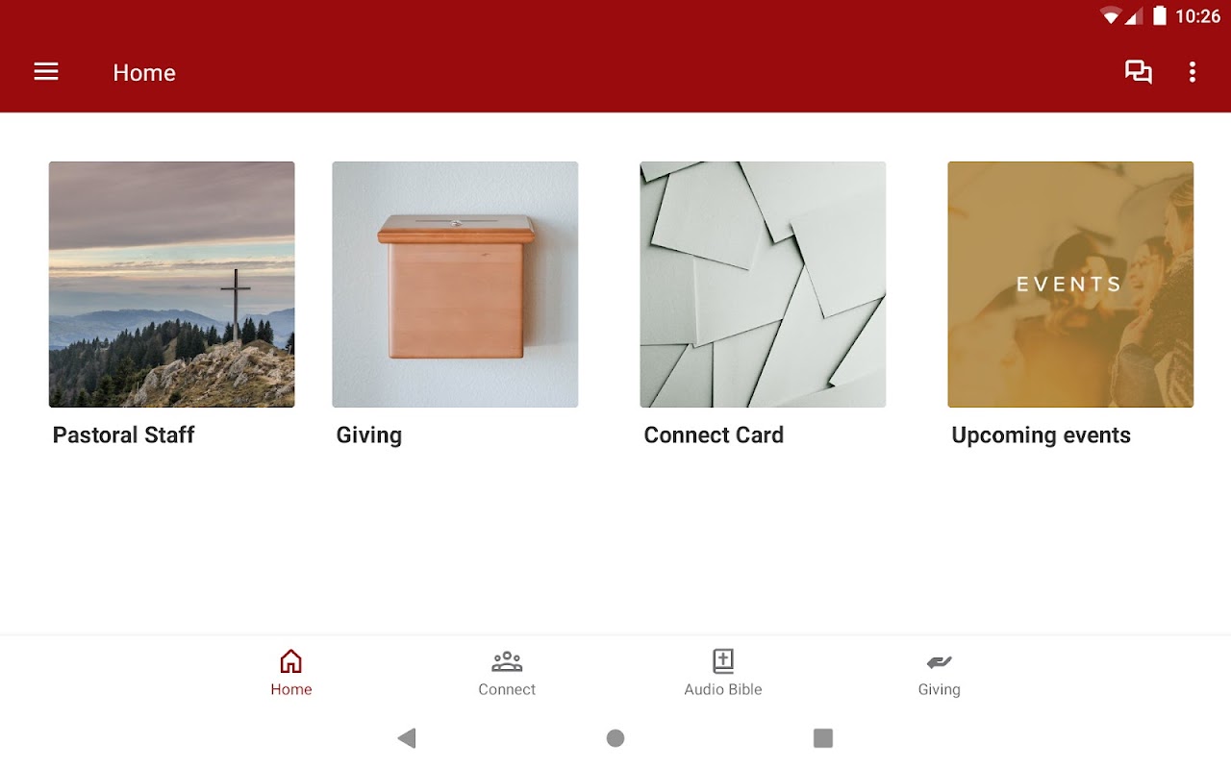Image resolution: width=1231 pixels, height=769 pixels.
Task: Open recent apps square button
Action: pos(823,738)
